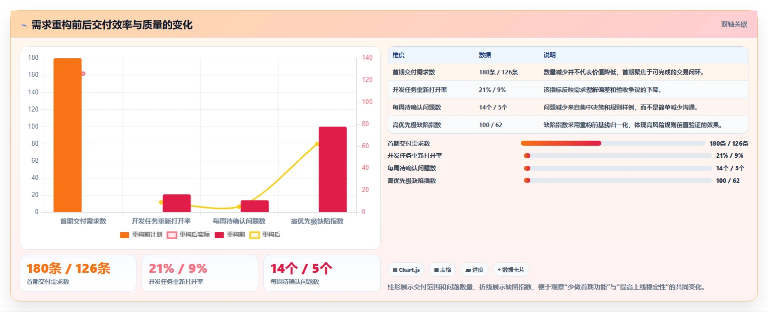Image resolution: width=768 pixels, height=312 pixels.
Task: Click the red 开发任务重新打开率 bar in chart
Action: [176, 203]
